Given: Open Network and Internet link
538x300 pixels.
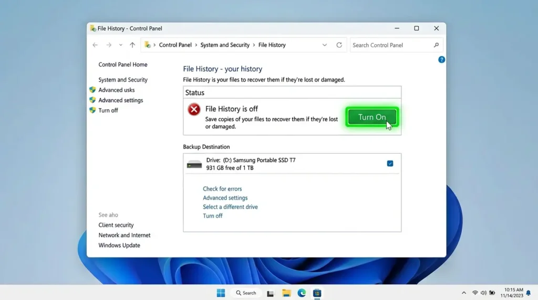Looking at the screenshot, I should 124,235.
